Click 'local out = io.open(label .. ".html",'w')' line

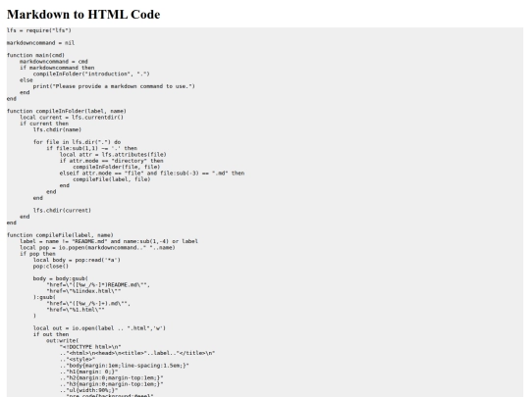tap(99, 328)
